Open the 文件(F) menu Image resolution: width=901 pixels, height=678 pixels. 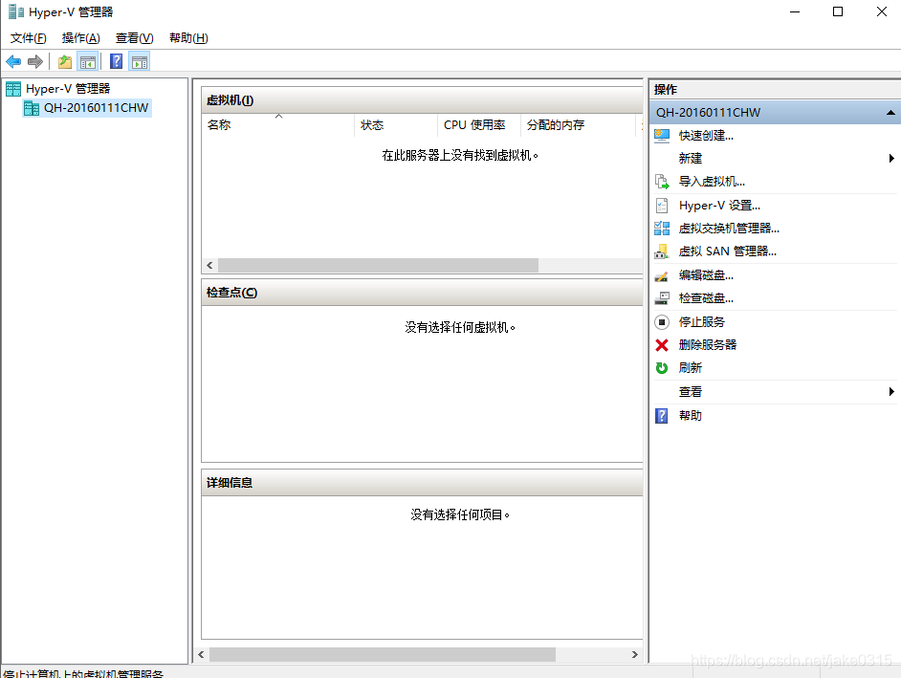point(28,38)
